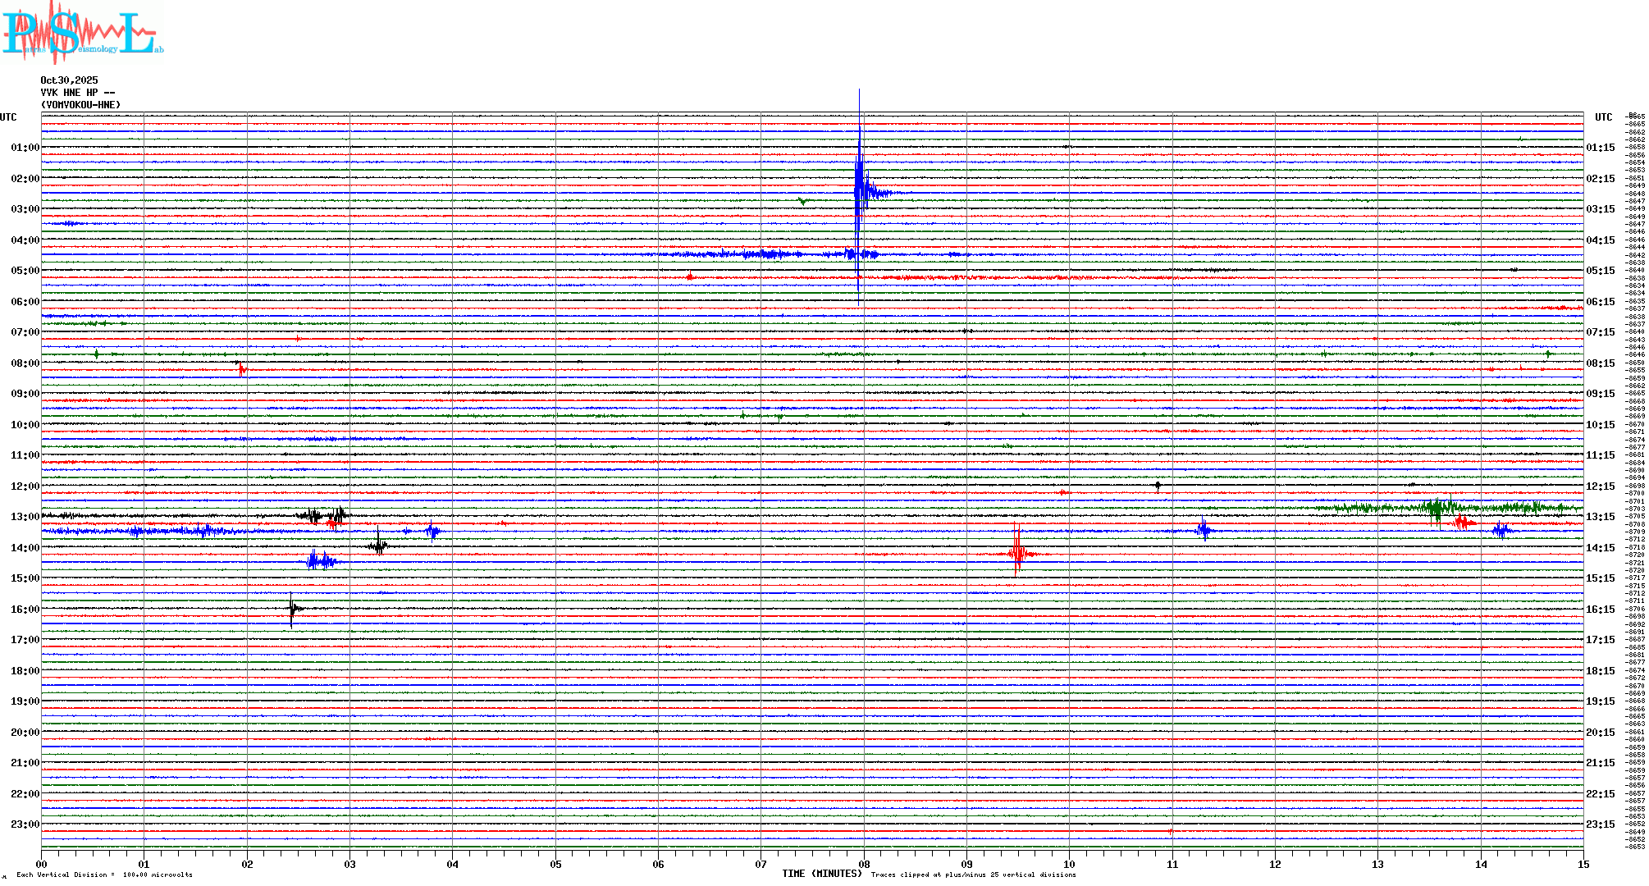Click the 15 minute tick label at bottom
1649x886 pixels.
click(x=1583, y=864)
